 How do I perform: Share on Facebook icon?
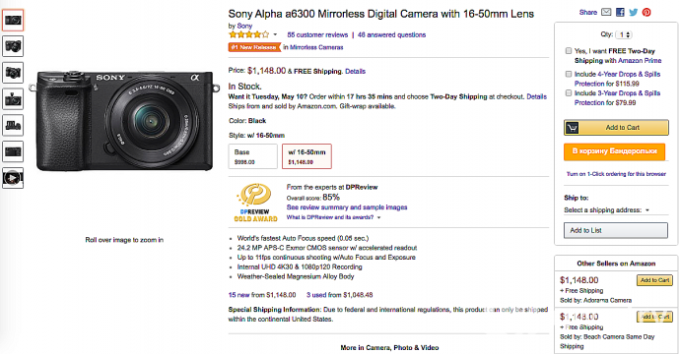pyautogui.click(x=620, y=12)
